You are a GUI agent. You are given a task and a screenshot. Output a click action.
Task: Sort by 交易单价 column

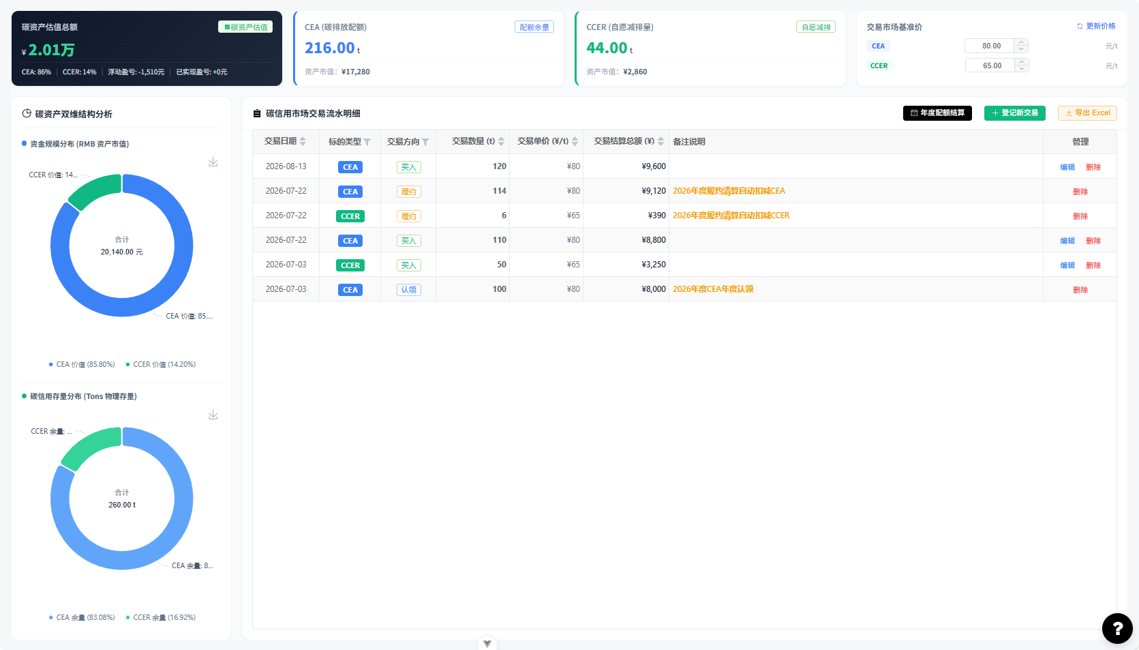[x=575, y=141]
